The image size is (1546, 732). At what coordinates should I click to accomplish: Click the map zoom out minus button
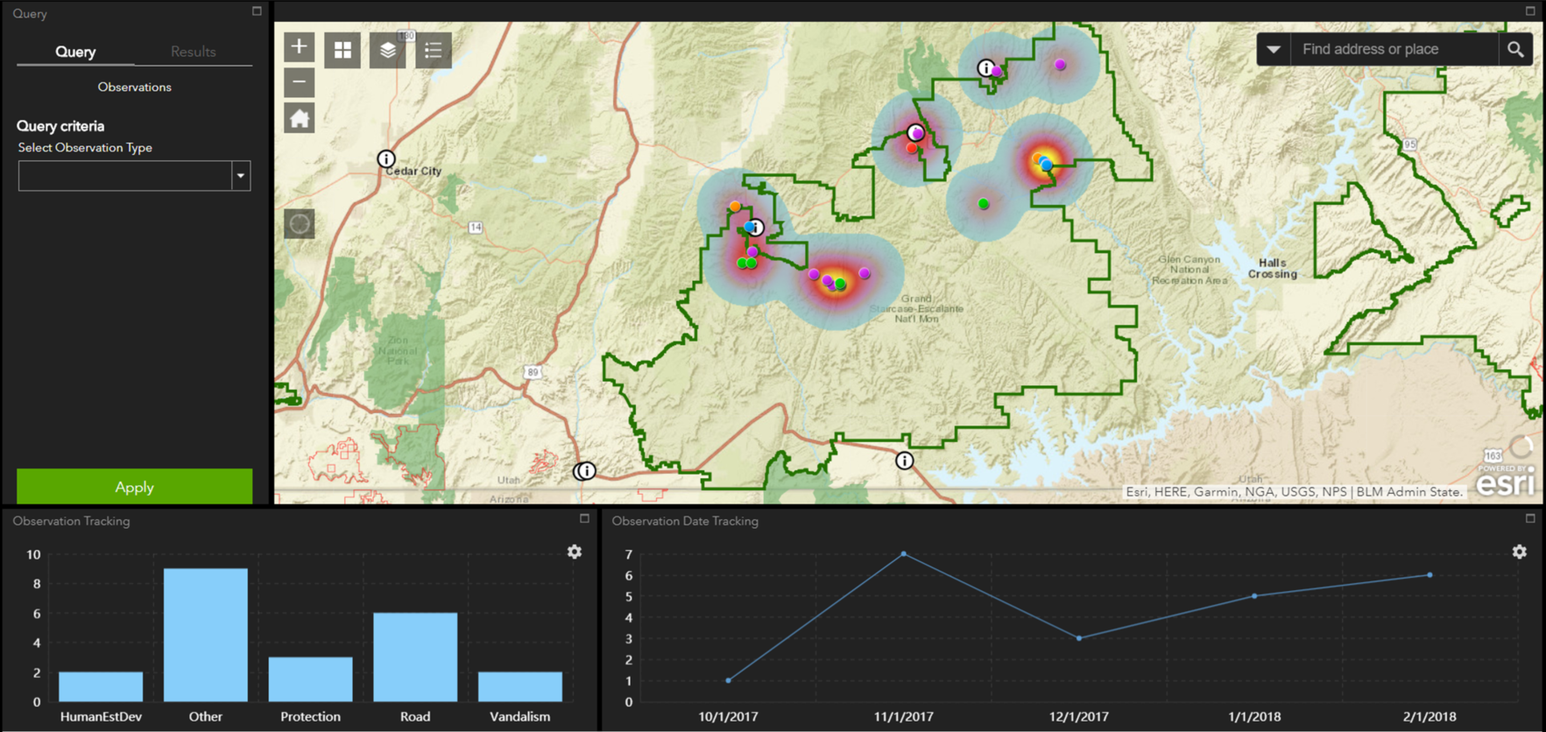pyautogui.click(x=299, y=82)
